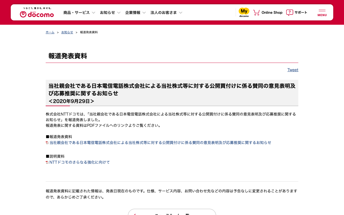Viewport: 344px width, 215px height.
Task: Open NTTドコモのさらなる強化に向けて PDF link
Action: point(80,162)
